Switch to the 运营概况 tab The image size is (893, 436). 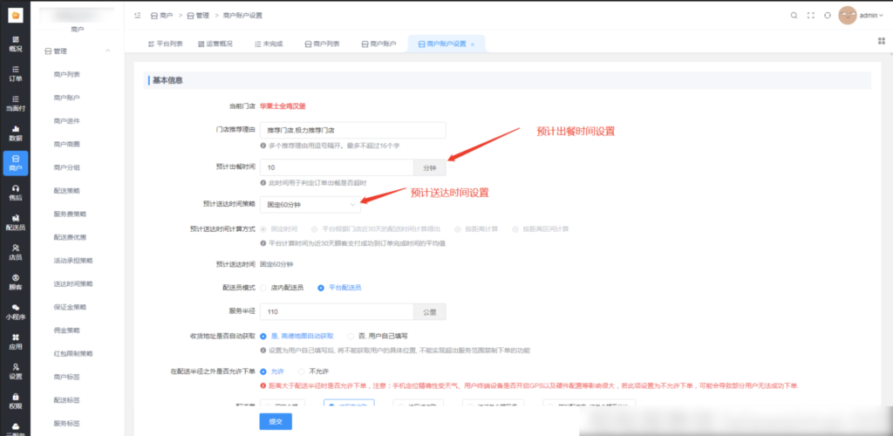216,44
